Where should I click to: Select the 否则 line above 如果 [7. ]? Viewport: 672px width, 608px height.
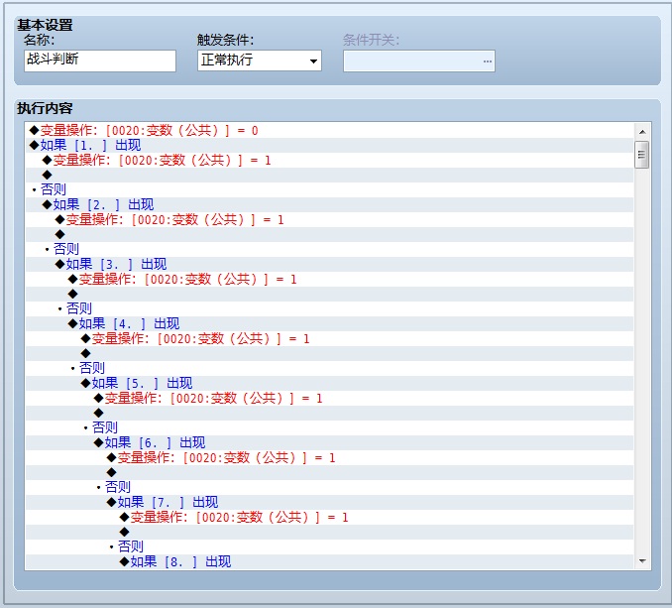(x=329, y=488)
